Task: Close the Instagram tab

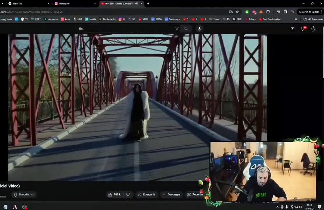Action: pos(95,3)
